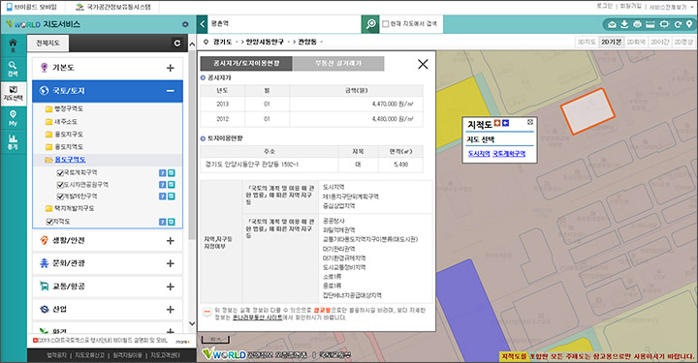
Task: Select 지도선택 map selection sidebar icon
Action: coord(13,93)
